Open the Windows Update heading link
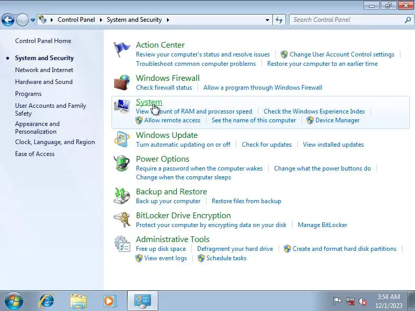The height and width of the screenshot is (311, 415). [167, 135]
